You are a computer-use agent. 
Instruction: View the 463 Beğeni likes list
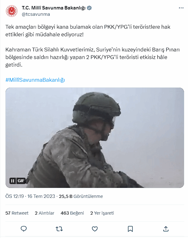click(x=72, y=213)
